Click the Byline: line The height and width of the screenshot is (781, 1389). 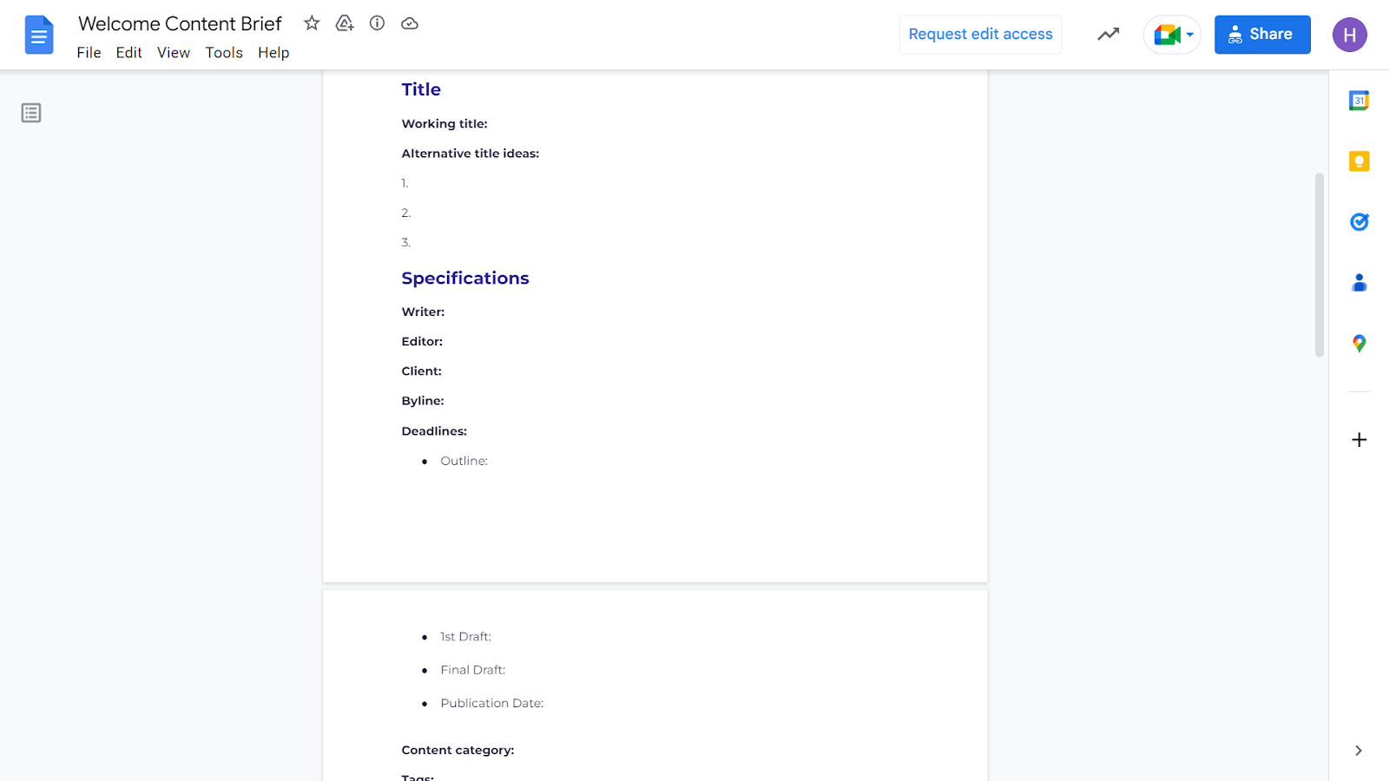coord(423,401)
